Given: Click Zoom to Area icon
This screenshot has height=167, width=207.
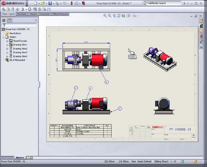Looking at the screenshot, I should (x=110, y=16).
